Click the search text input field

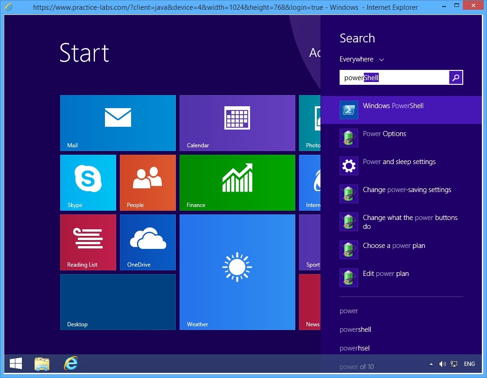click(x=394, y=78)
